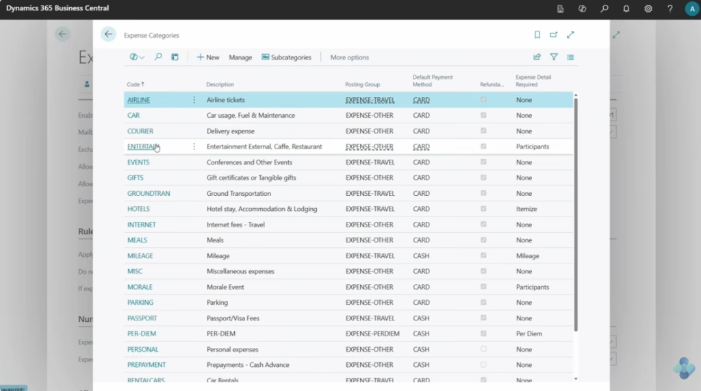This screenshot has width=701, height=391.
Task: Toggle the list view layout icon
Action: (x=570, y=57)
